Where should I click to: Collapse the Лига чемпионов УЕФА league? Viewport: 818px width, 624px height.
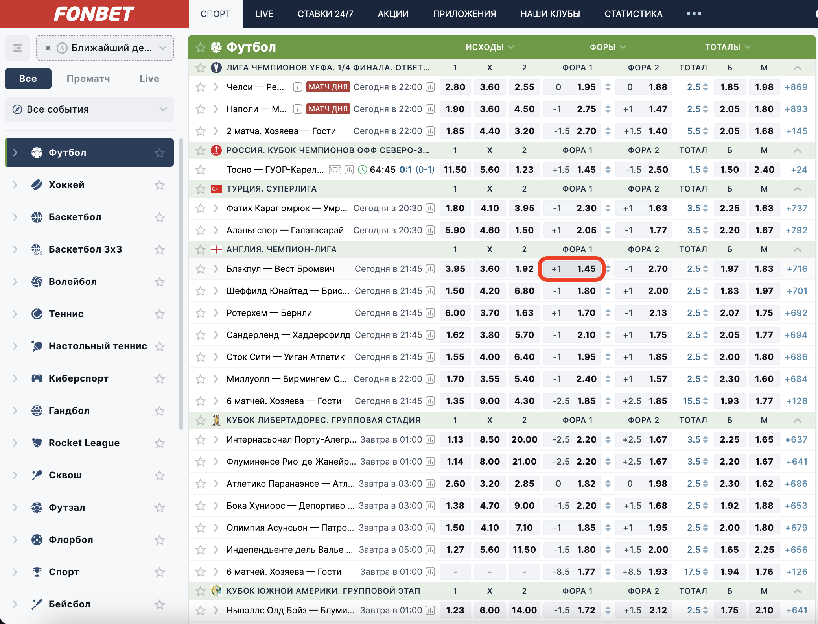click(x=798, y=68)
